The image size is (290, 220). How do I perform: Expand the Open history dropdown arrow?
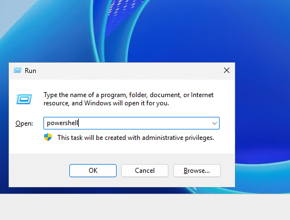click(x=215, y=123)
